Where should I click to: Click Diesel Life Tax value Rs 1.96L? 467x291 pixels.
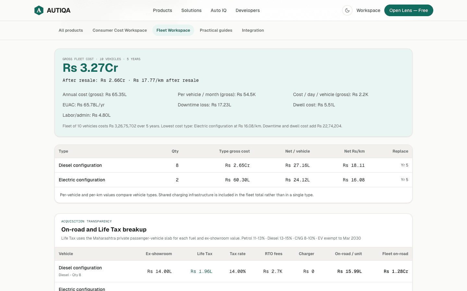201,271
